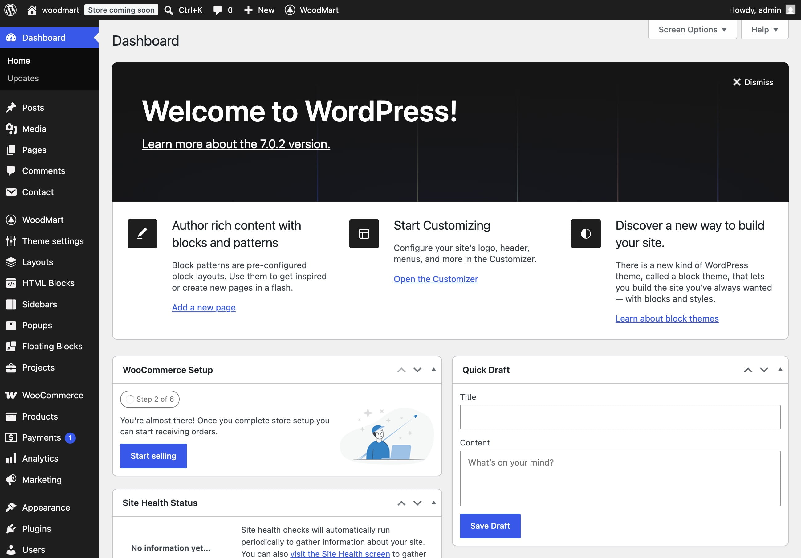The image size is (801, 558).
Task: Click the Contact envelope icon in sidebar
Action: (x=11, y=192)
